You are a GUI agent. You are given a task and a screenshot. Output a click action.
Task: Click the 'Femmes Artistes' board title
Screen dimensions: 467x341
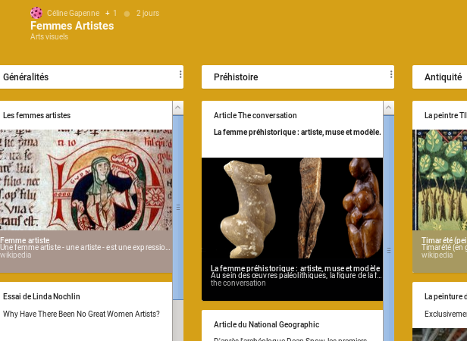coord(72,26)
